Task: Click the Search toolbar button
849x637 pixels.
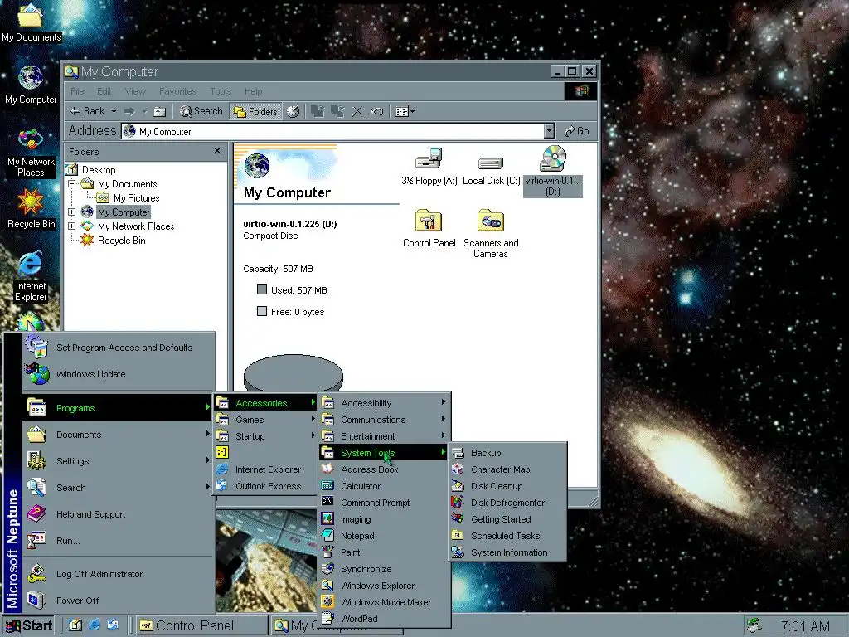Action: tap(201, 112)
